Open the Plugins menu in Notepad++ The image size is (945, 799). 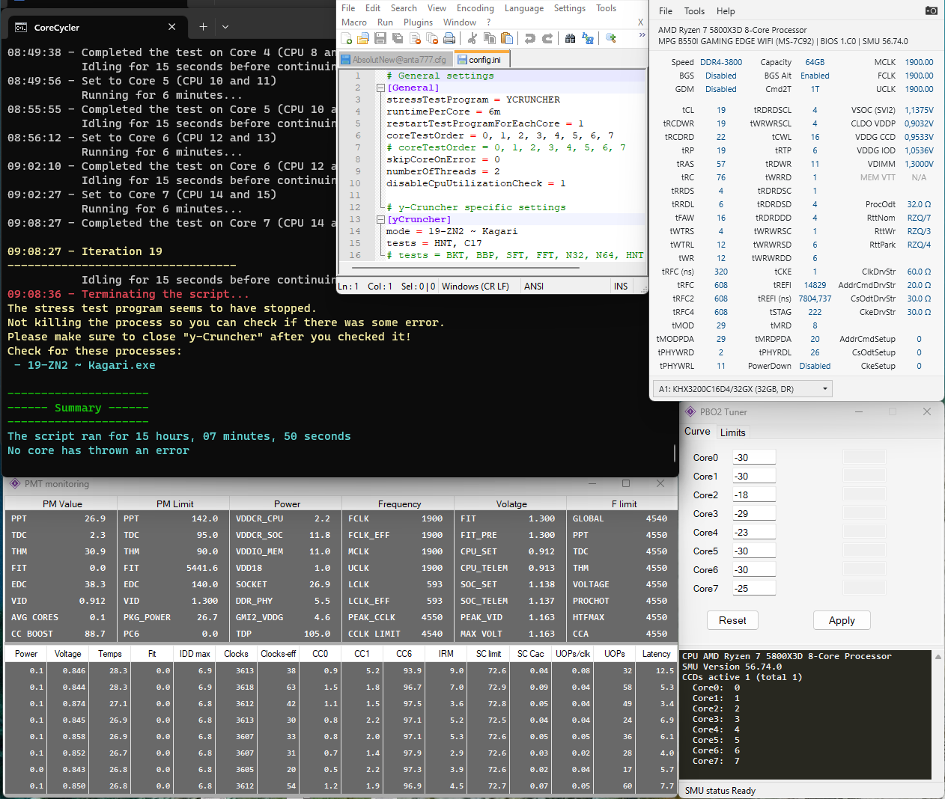click(x=418, y=22)
